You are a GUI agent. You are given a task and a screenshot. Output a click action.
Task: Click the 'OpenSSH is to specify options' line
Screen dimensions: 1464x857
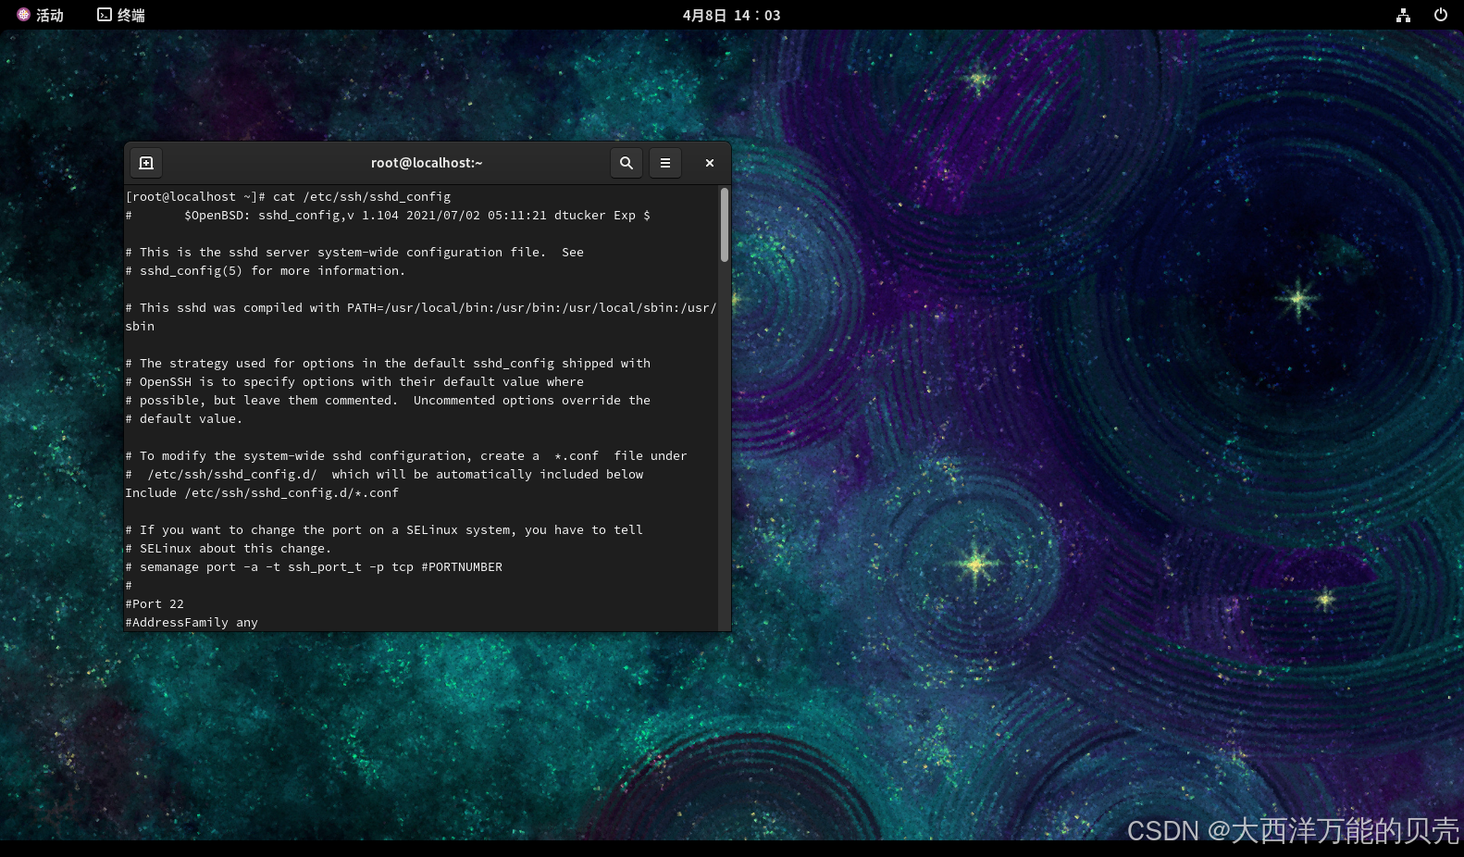point(354,381)
